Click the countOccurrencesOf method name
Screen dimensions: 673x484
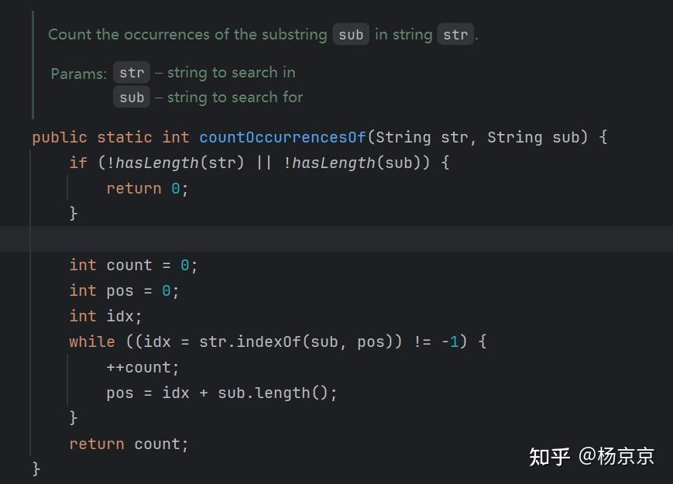coord(282,137)
